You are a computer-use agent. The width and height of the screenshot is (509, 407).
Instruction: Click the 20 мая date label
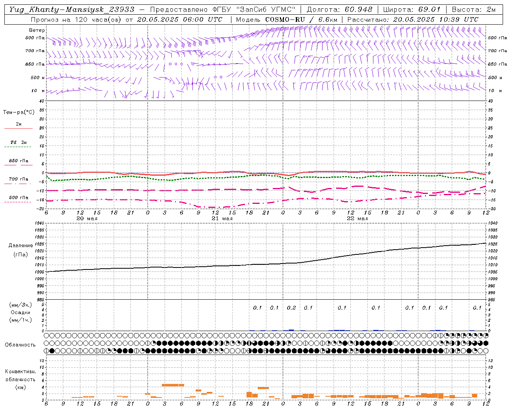click(87, 219)
